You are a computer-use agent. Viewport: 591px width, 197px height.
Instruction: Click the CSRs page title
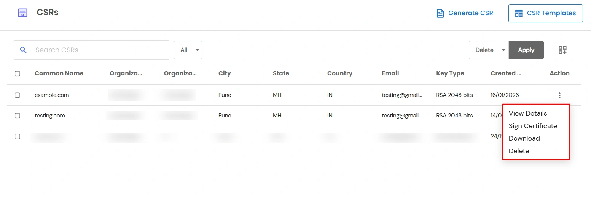click(x=48, y=13)
